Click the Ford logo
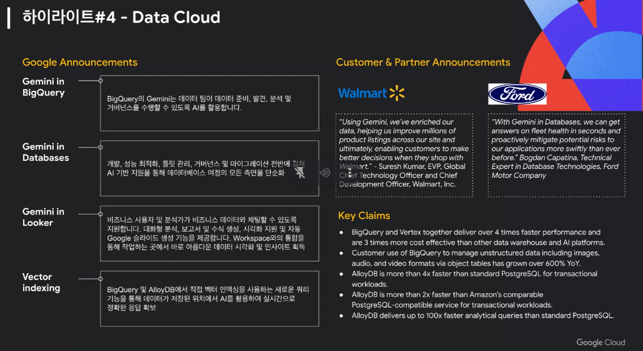 517,94
